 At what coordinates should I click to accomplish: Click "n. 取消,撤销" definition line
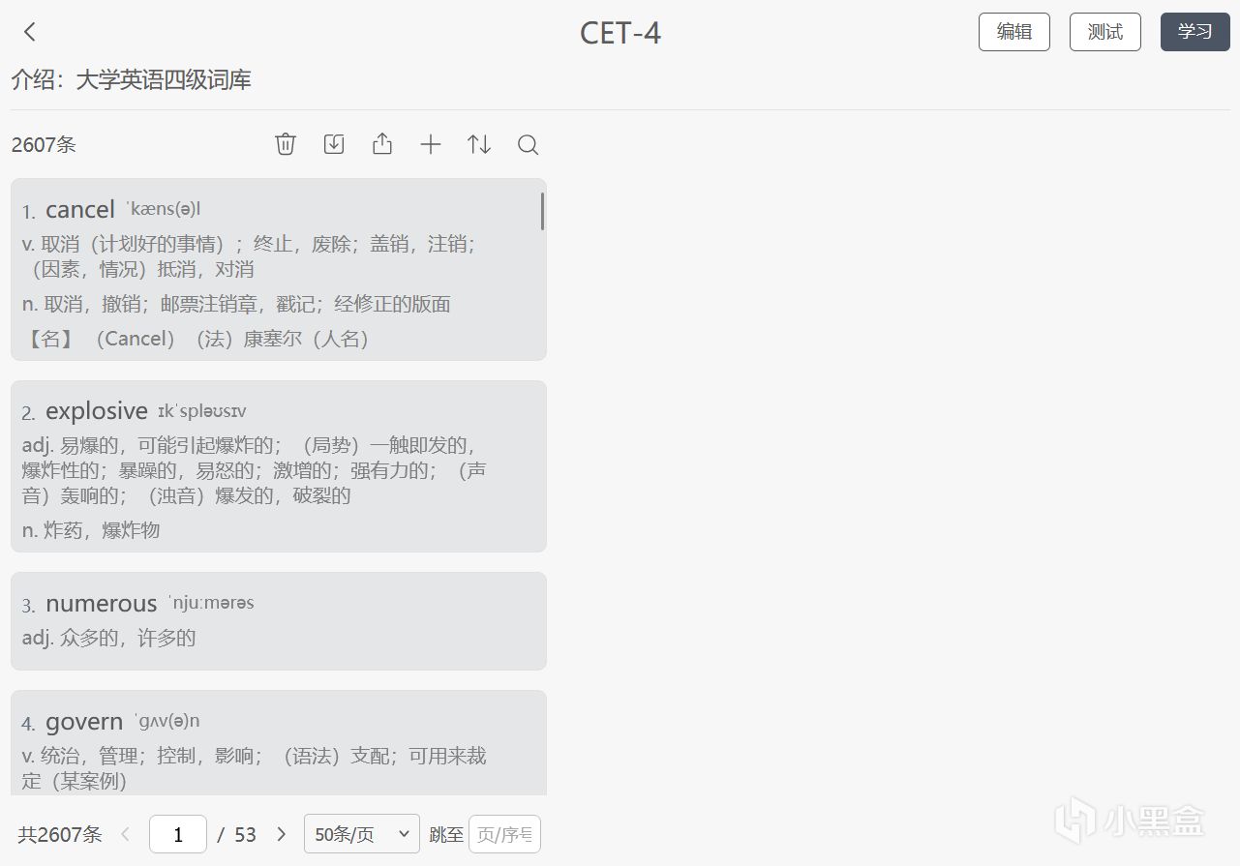tap(236, 304)
